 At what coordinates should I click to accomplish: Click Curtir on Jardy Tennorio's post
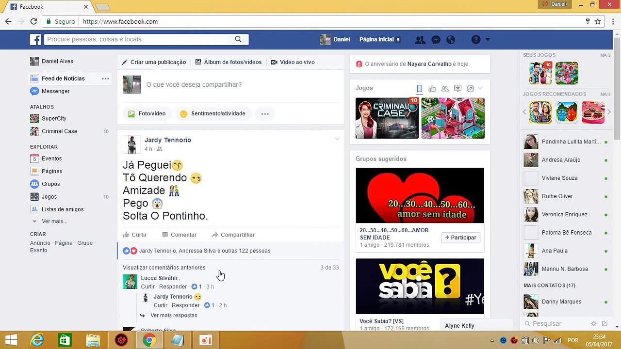click(135, 235)
